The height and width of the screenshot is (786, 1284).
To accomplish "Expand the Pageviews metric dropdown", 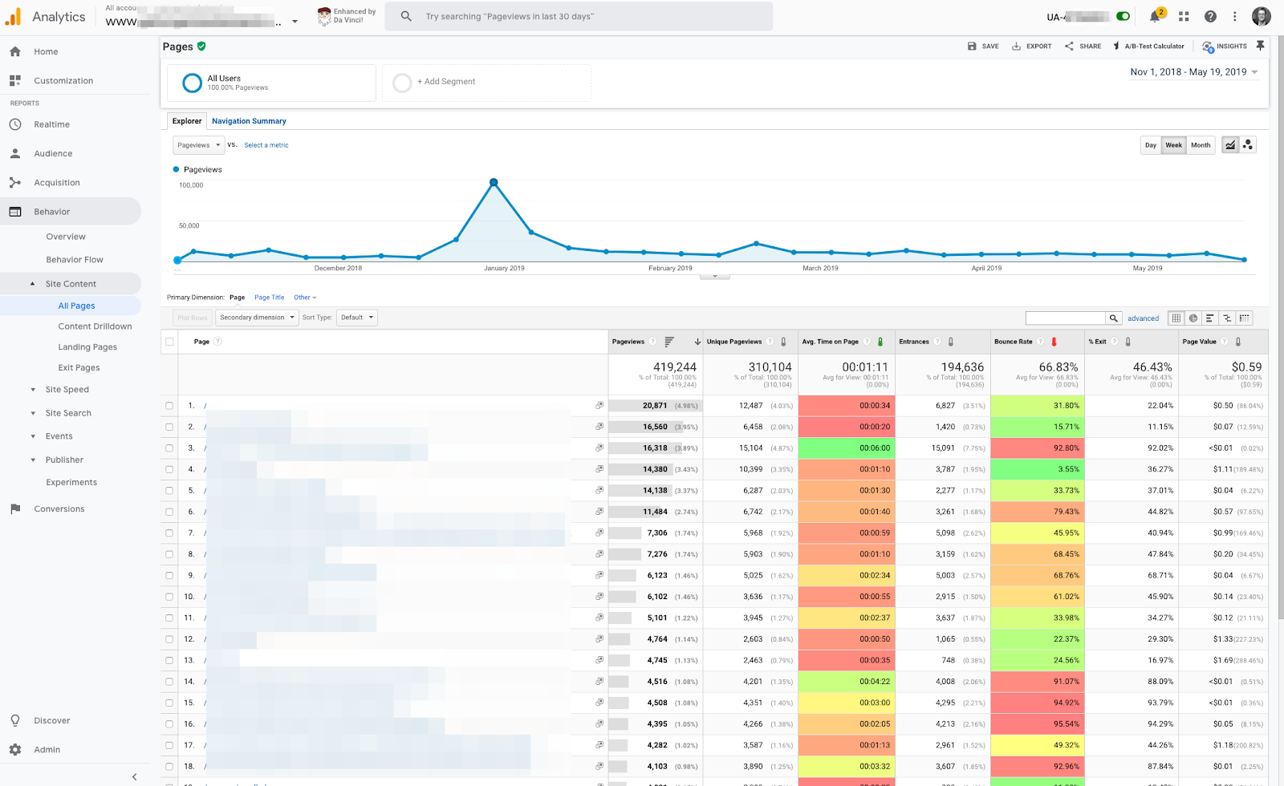I will tap(198, 145).
